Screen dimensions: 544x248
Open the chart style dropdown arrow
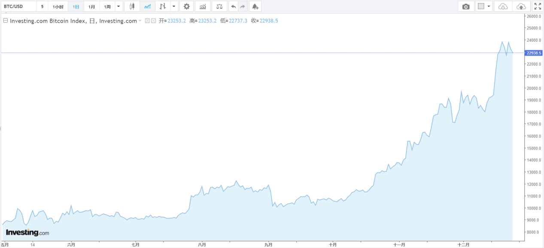pos(173,6)
